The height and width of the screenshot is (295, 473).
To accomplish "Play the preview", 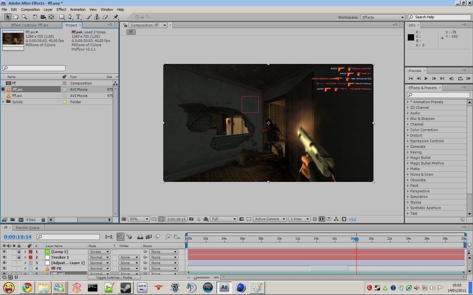I will point(426,79).
